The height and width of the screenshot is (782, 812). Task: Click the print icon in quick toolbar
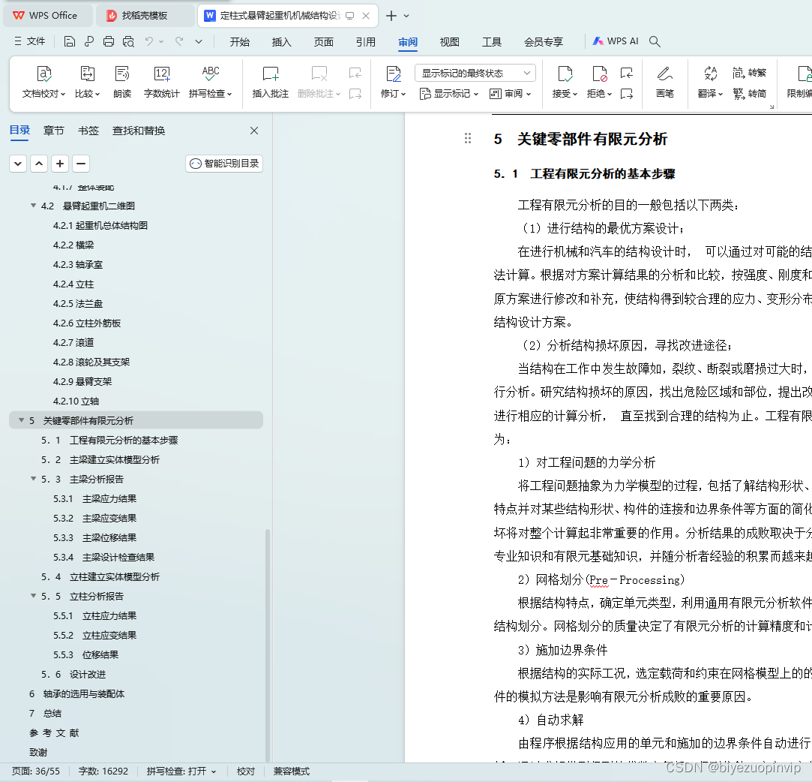(109, 41)
